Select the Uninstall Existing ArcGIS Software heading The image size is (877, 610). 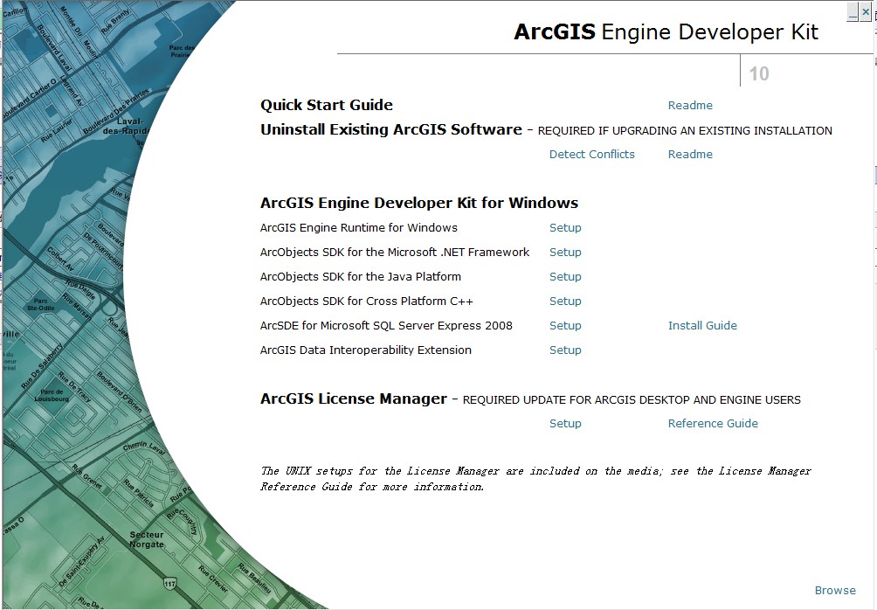tap(391, 130)
